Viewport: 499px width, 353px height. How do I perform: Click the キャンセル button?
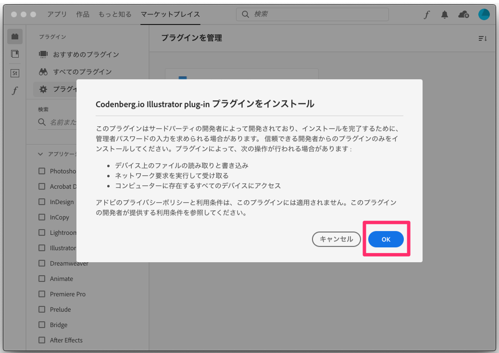click(x=336, y=239)
